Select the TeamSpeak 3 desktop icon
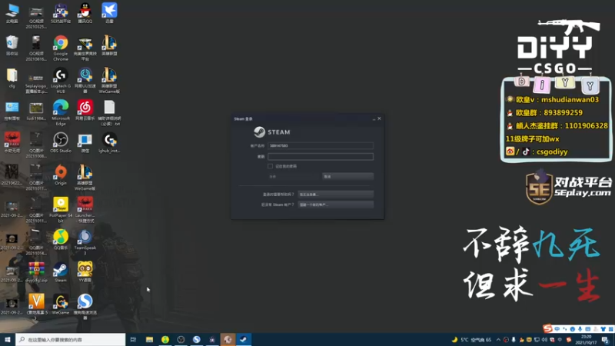Image resolution: width=615 pixels, height=346 pixels. tap(85, 242)
